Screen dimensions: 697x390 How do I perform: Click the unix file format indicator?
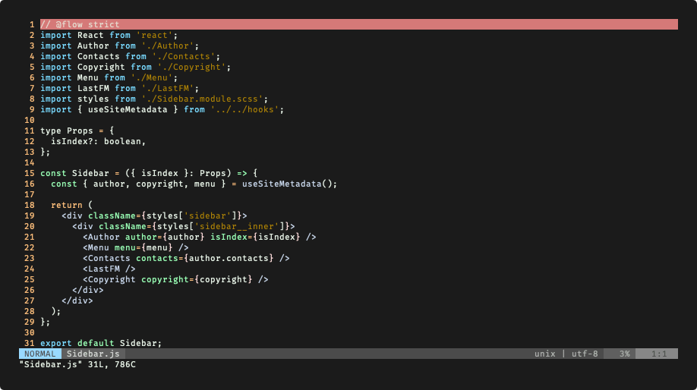click(545, 354)
